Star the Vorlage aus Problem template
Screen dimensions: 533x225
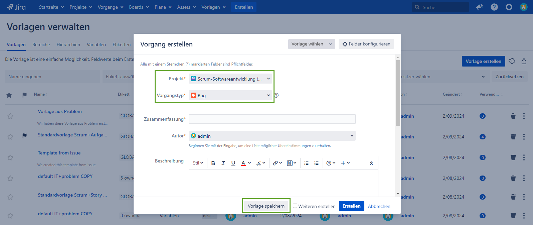10,116
